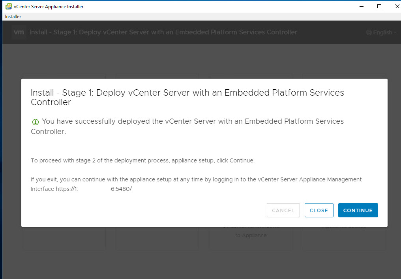Click the chevron arrow beside English

pos(395,32)
